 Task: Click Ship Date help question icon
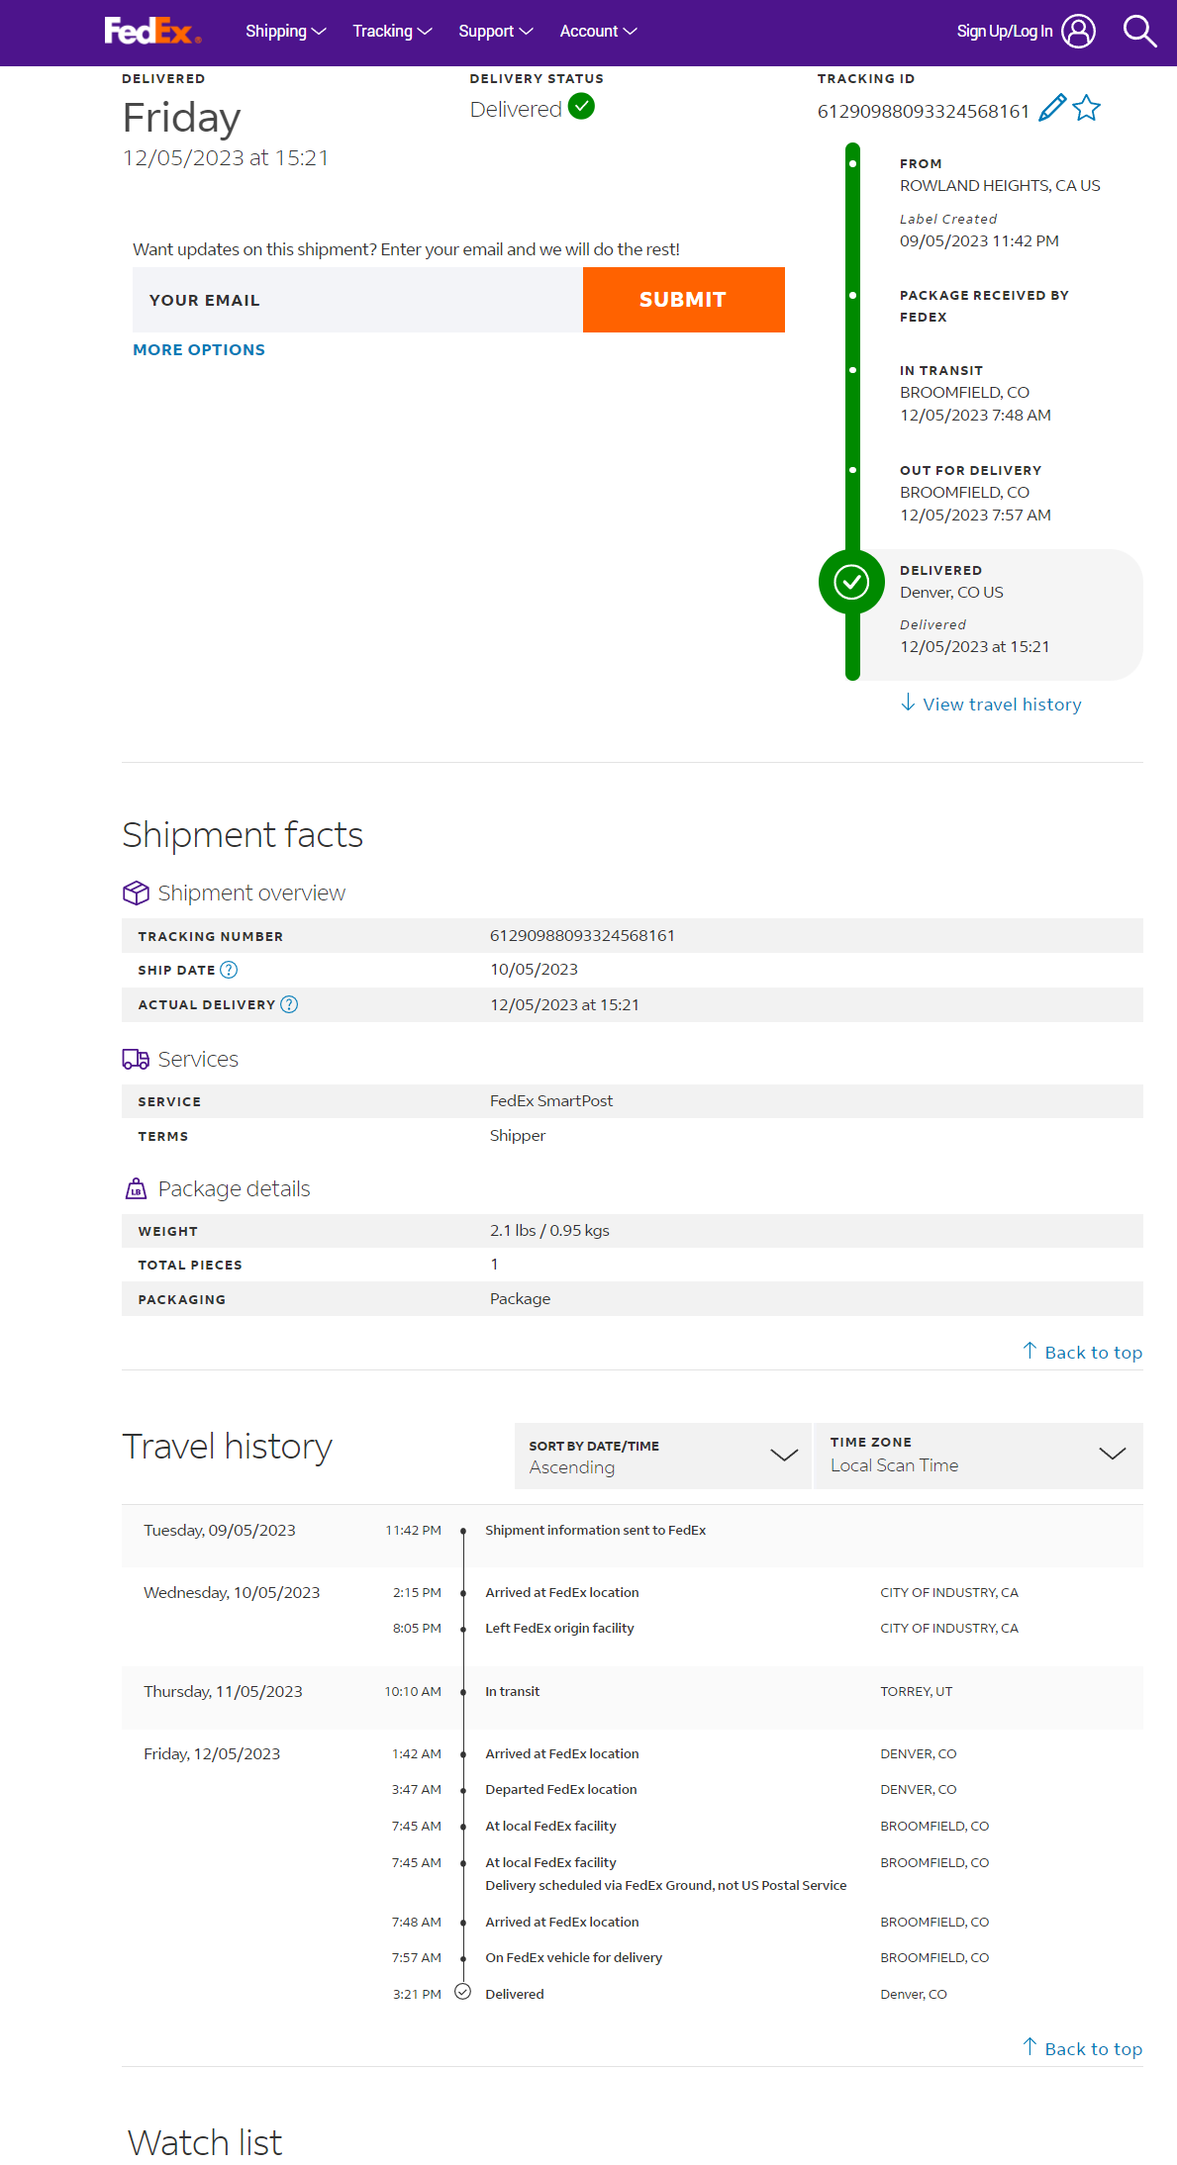pyautogui.click(x=229, y=970)
